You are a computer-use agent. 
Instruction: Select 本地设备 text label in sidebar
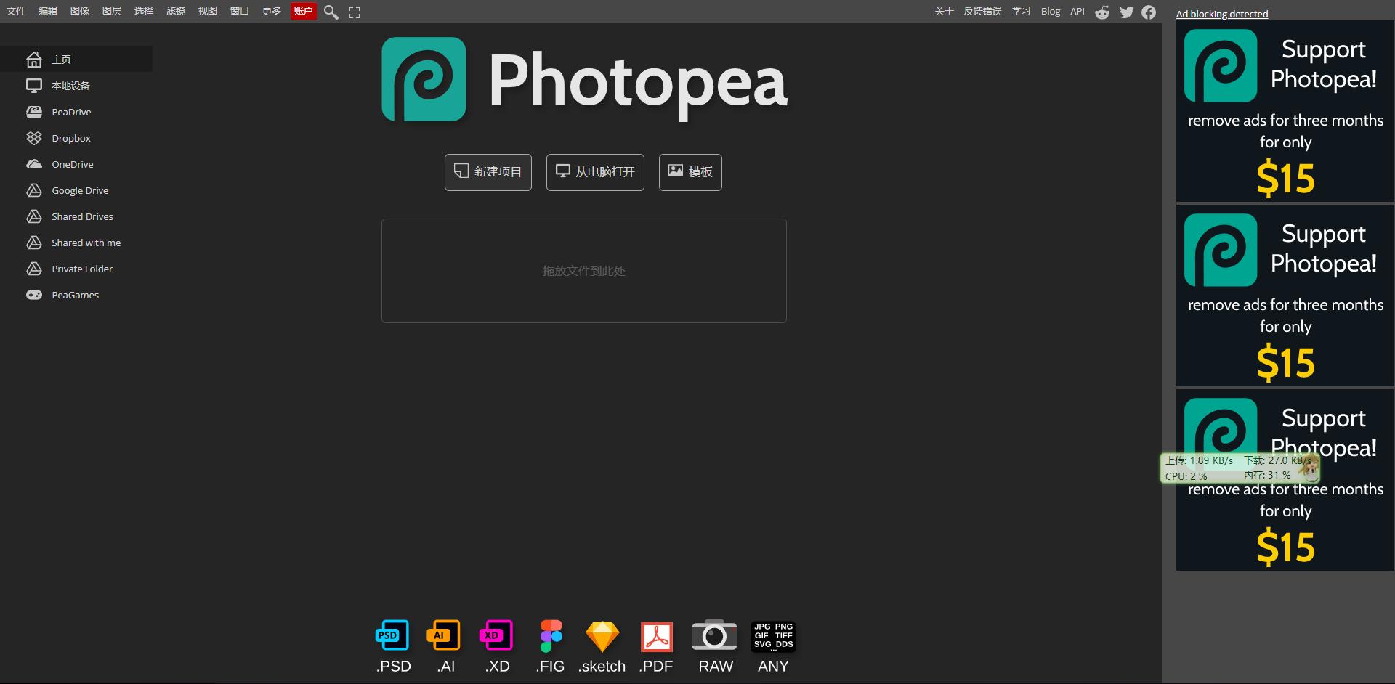[70, 86]
